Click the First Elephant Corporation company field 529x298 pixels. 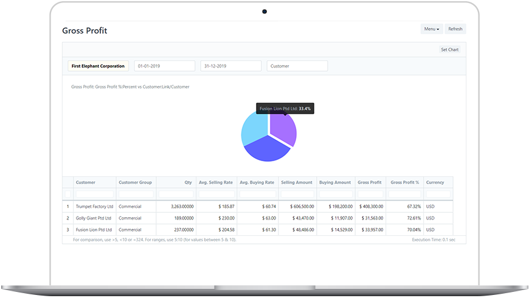point(98,66)
